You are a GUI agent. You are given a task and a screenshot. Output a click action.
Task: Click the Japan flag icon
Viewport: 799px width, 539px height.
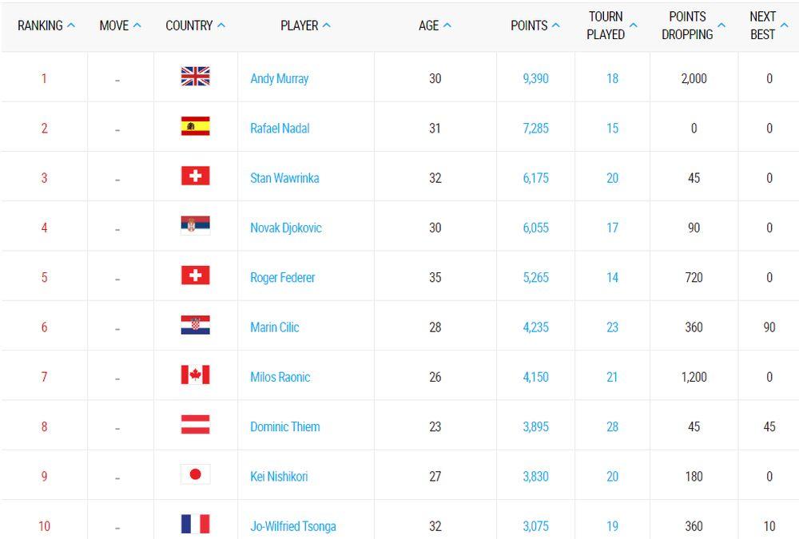[195, 475]
